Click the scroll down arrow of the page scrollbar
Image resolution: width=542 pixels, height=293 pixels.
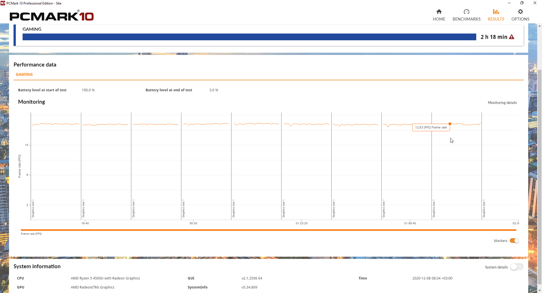coord(539,290)
